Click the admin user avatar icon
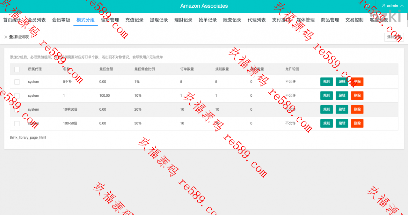Image resolution: width=408 pixels, height=215 pixels. [383, 6]
